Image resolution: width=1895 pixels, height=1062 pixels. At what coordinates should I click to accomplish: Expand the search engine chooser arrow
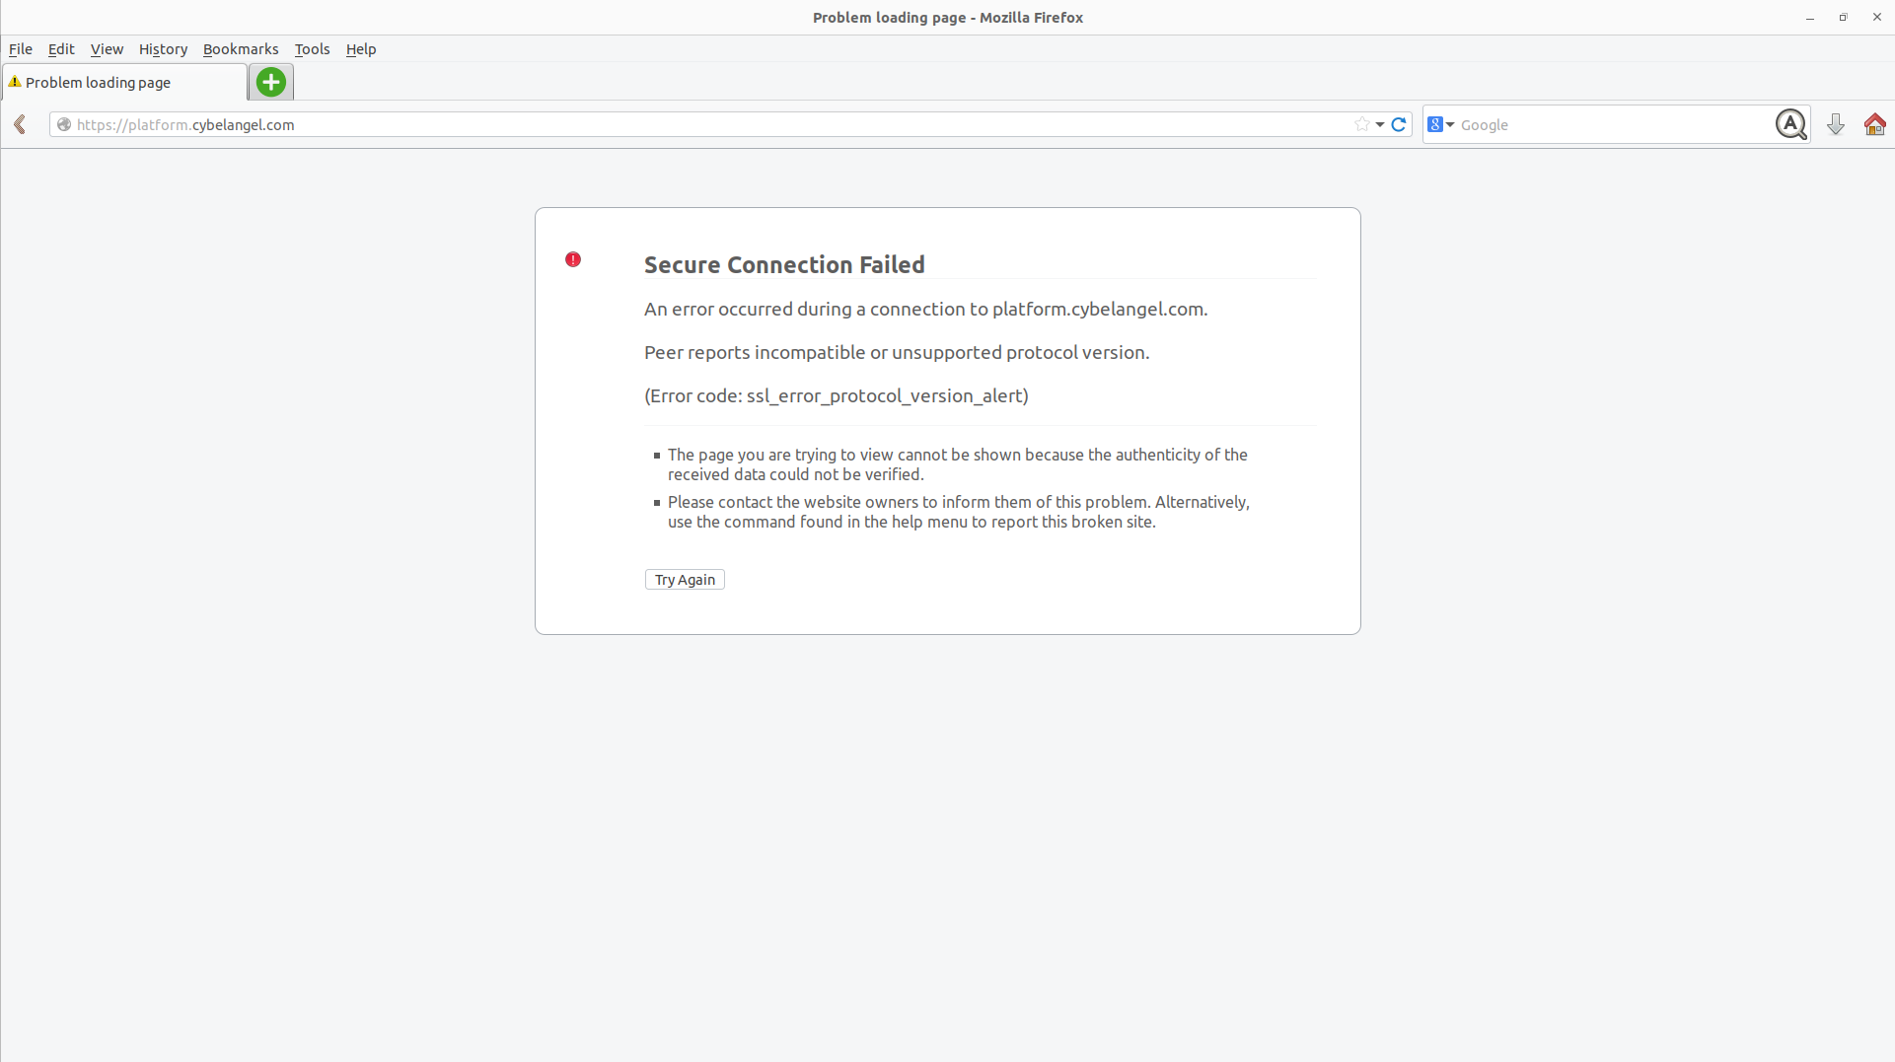[1450, 124]
